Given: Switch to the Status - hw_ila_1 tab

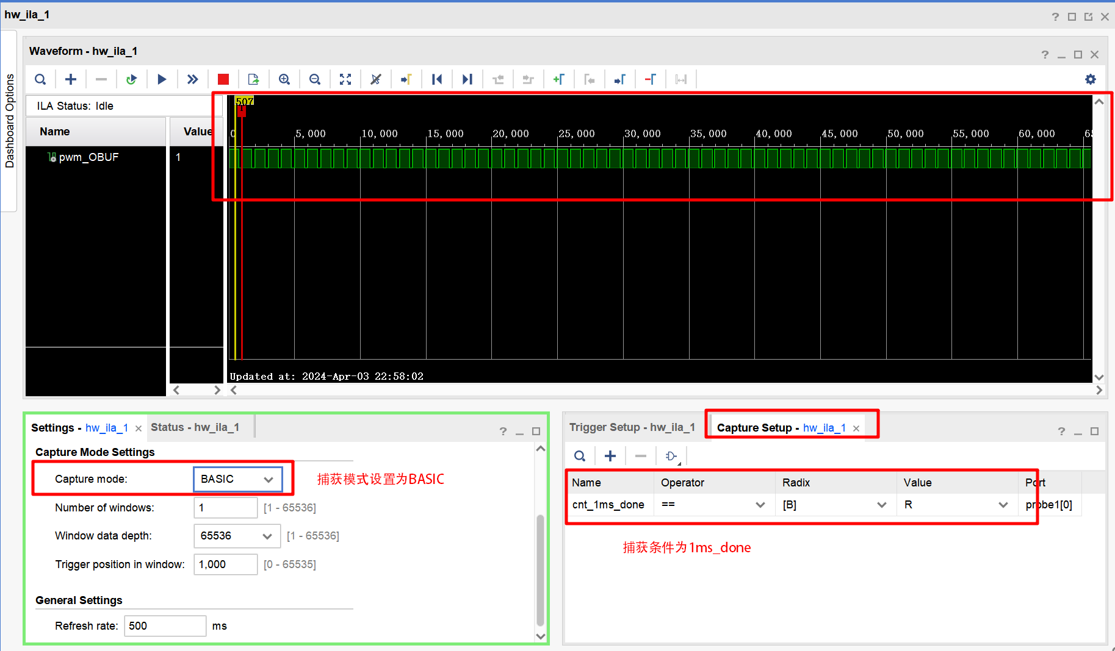Looking at the screenshot, I should pyautogui.click(x=193, y=427).
